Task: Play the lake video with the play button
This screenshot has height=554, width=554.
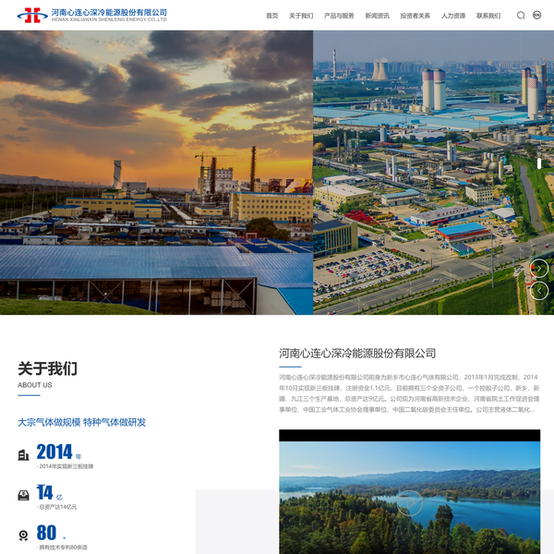Action: click(x=409, y=502)
